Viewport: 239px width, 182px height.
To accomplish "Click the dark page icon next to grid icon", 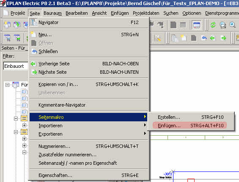I will click(173, 25).
